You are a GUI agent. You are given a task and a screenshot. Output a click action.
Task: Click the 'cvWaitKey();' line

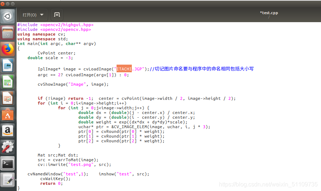(55, 179)
